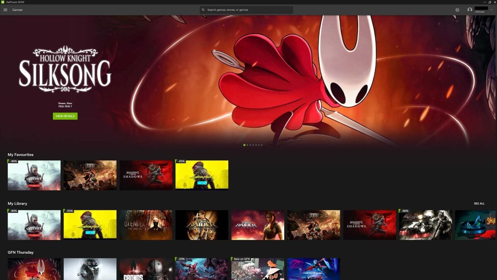Click the Hollow Knight Silksong logo
The height and width of the screenshot is (280, 497).
coord(65,69)
